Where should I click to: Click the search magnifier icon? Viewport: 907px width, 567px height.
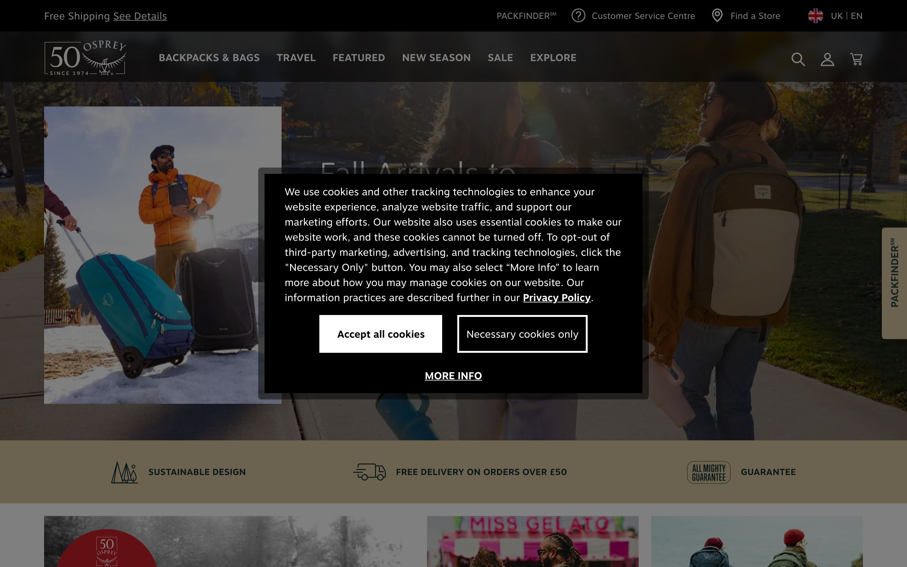pos(798,59)
